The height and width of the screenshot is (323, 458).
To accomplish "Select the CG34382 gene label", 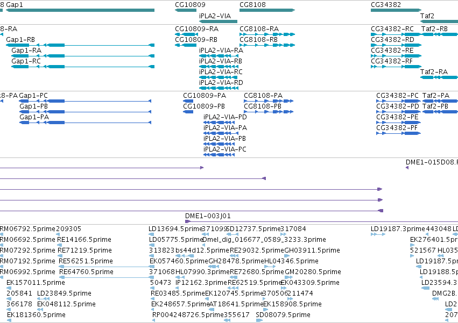I will coord(386,5).
